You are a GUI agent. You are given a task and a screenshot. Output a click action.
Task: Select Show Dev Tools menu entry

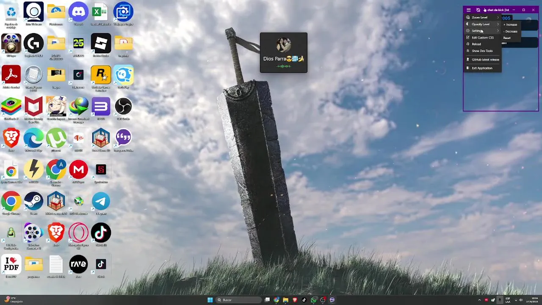[482, 51]
